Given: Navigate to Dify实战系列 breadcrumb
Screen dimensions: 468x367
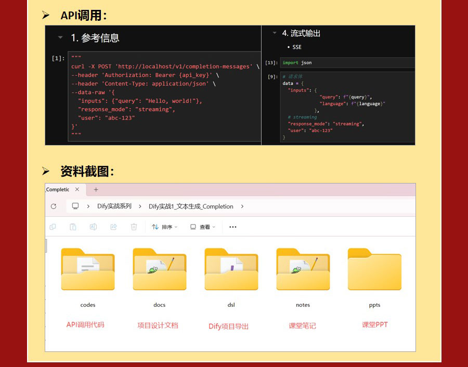Looking at the screenshot, I should click(114, 206).
